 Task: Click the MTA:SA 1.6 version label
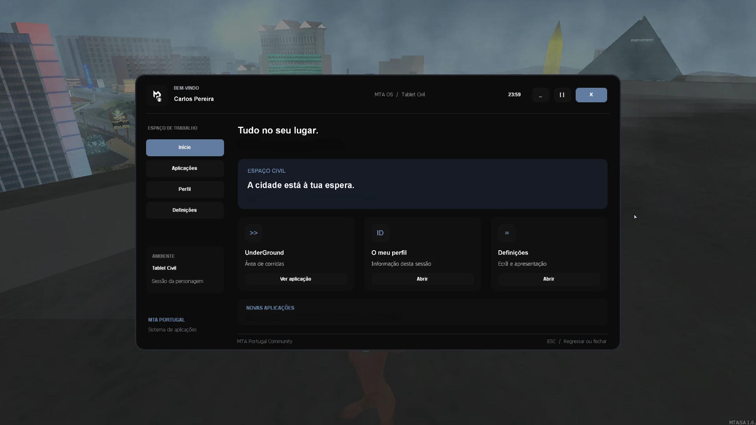(x=741, y=423)
